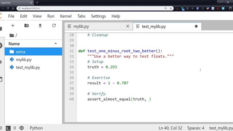The image size is (233, 131).
Task: Open the Settings menu
Action: pyautogui.click(x=98, y=16)
